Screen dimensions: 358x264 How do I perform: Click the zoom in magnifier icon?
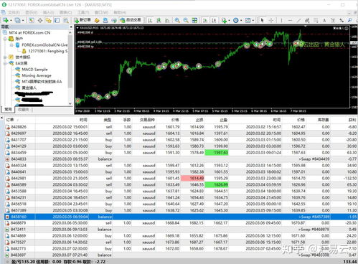point(177,21)
